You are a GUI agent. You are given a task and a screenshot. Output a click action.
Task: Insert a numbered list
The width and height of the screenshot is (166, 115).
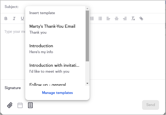92,18
